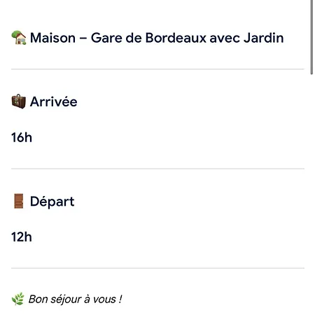Click the word Bordeaux in the title
Image resolution: width=315 pixels, height=315 pixels.
coord(176,38)
